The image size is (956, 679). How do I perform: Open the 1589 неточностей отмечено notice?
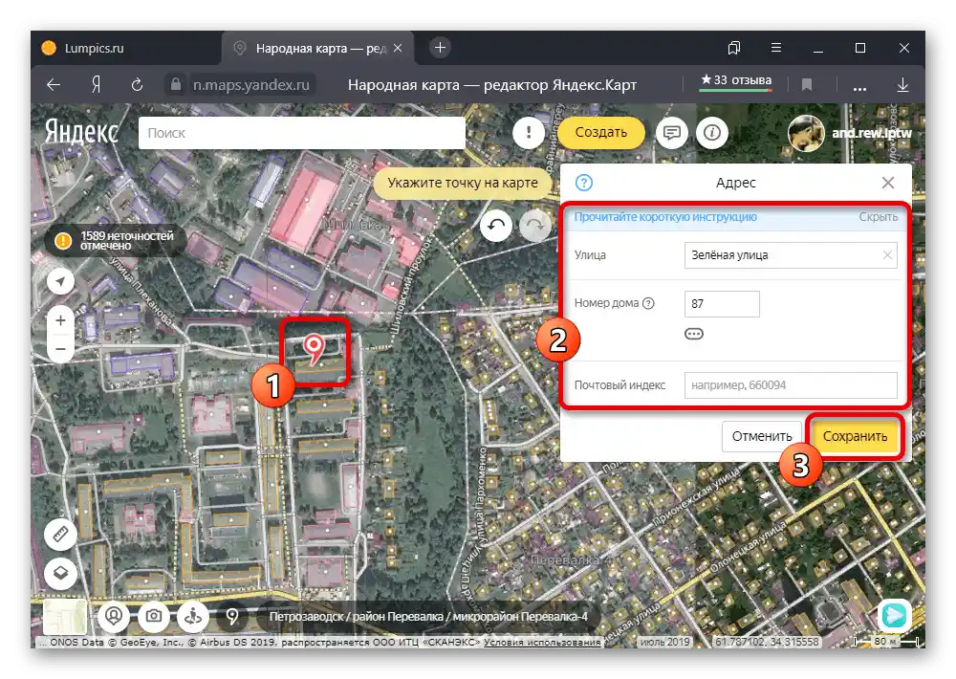pos(116,241)
